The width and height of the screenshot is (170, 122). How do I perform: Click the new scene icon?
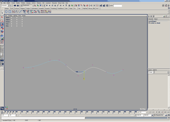pyautogui.click(x=12, y=6)
